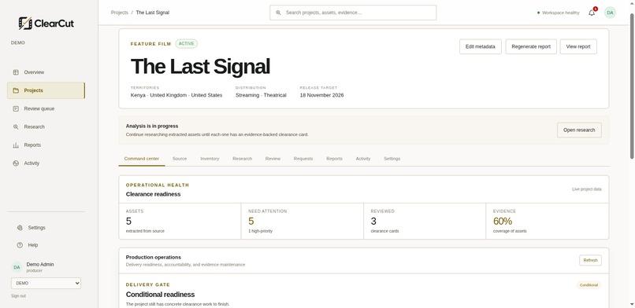Click the Help question-mark icon
This screenshot has width=635, height=308.
20,245
